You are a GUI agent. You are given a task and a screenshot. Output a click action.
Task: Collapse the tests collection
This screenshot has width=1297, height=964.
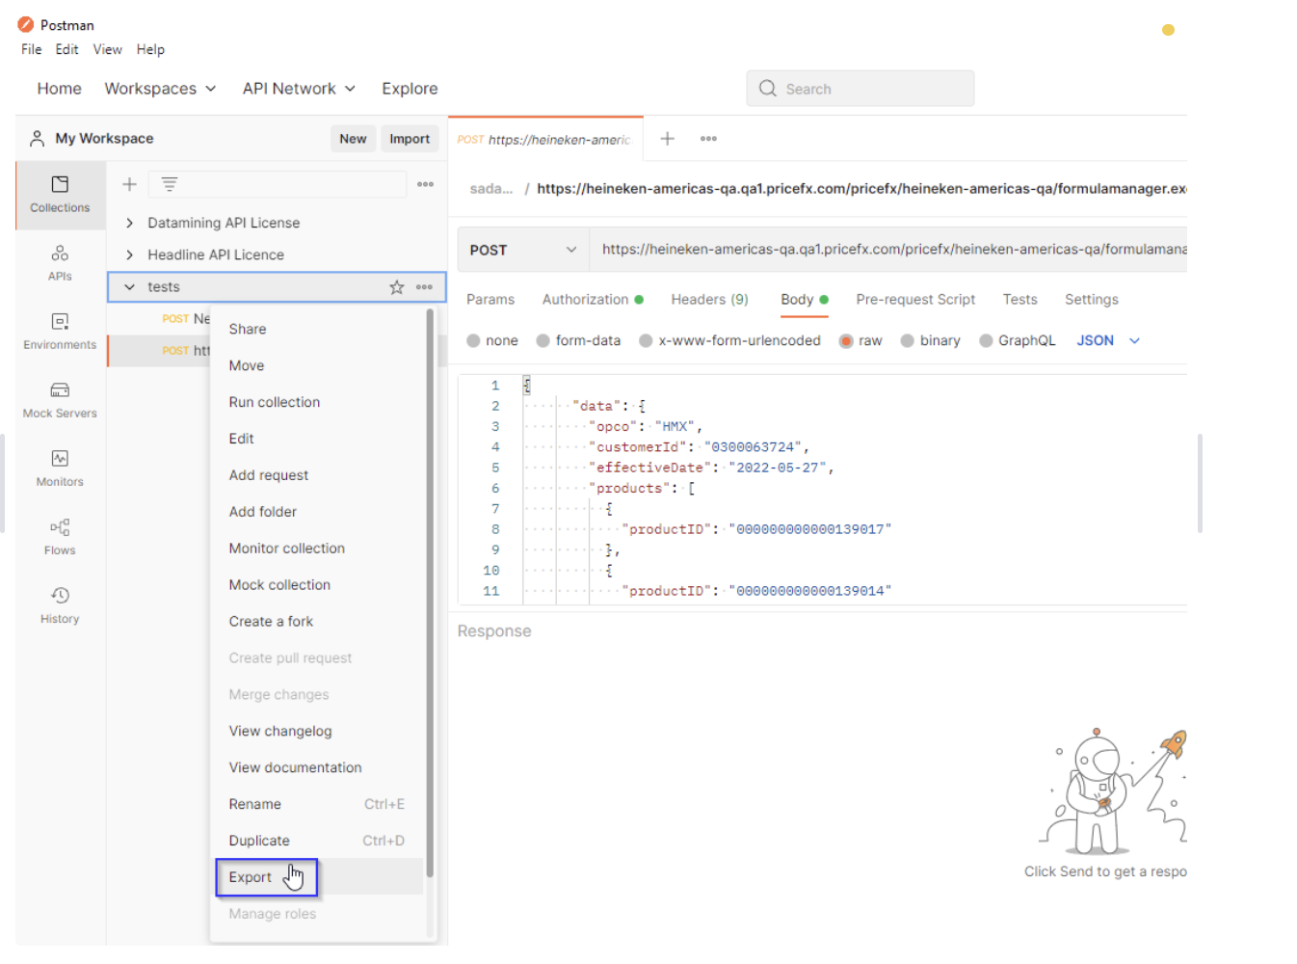coord(129,287)
